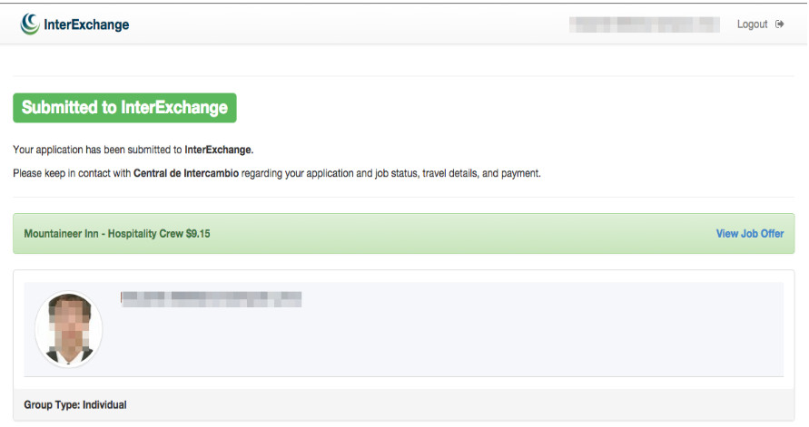Click the green Submitted to InterExchange badge
Screen dimensions: 809x427
[125, 108]
